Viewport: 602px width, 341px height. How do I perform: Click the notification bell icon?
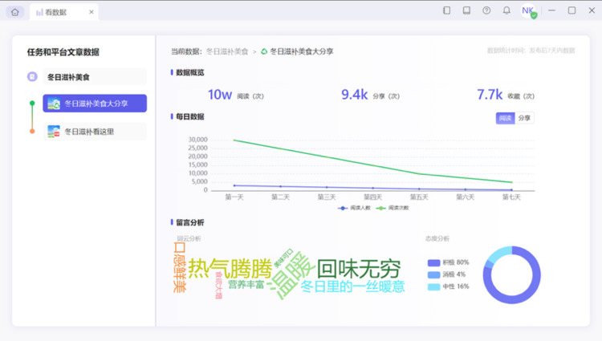506,10
